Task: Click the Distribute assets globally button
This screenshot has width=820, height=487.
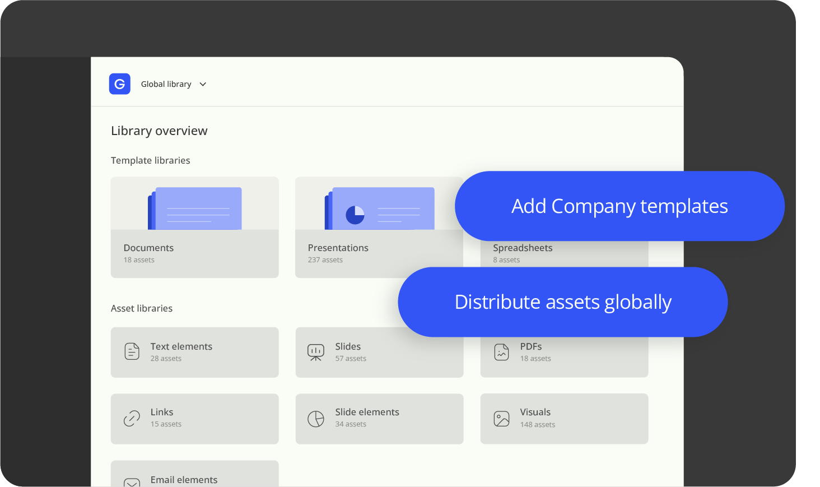Action: (563, 302)
